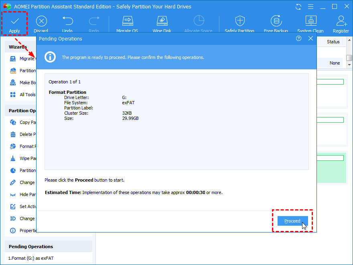Click the help question mark in dialog
353x265 pixels.
[x=298, y=38]
